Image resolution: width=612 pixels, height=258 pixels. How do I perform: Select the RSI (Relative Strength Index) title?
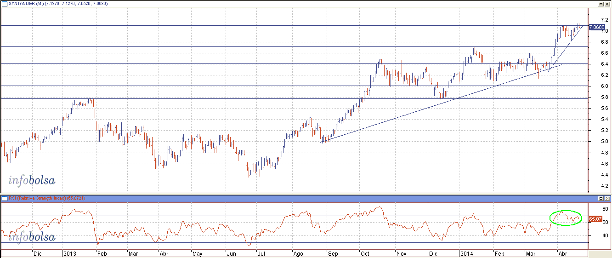tap(38, 198)
